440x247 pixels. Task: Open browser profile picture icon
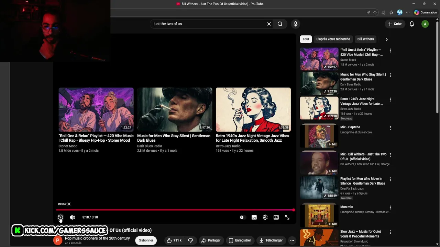[399, 12]
